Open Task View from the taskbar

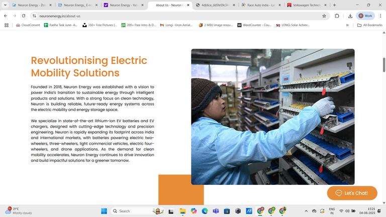pyautogui.click(x=171, y=211)
